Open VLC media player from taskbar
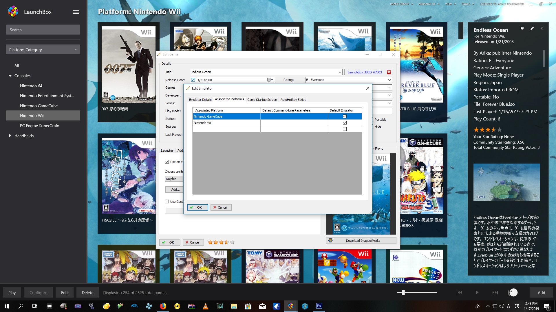 pos(206,306)
